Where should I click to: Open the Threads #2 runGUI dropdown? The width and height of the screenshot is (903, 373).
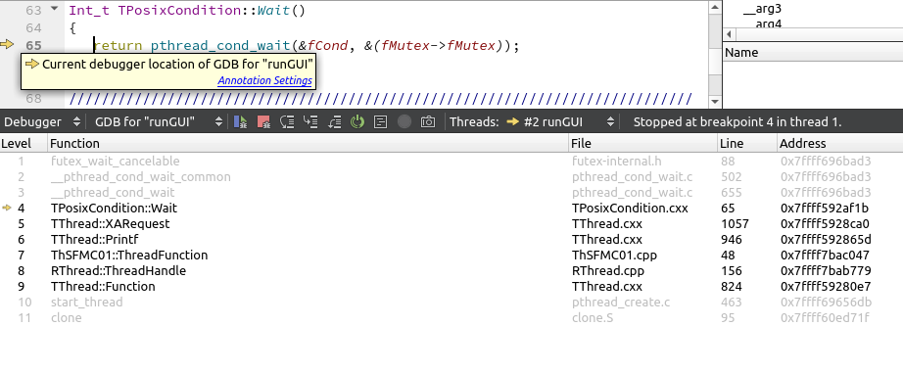point(560,122)
